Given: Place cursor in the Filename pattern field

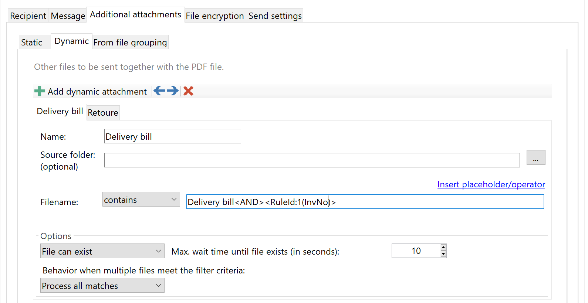Looking at the screenshot, I should pyautogui.click(x=365, y=202).
